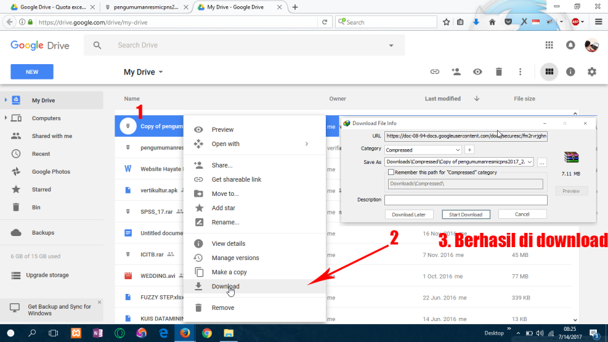Choose Manage versions in context menu
Image resolution: width=608 pixels, height=342 pixels.
(254, 258)
